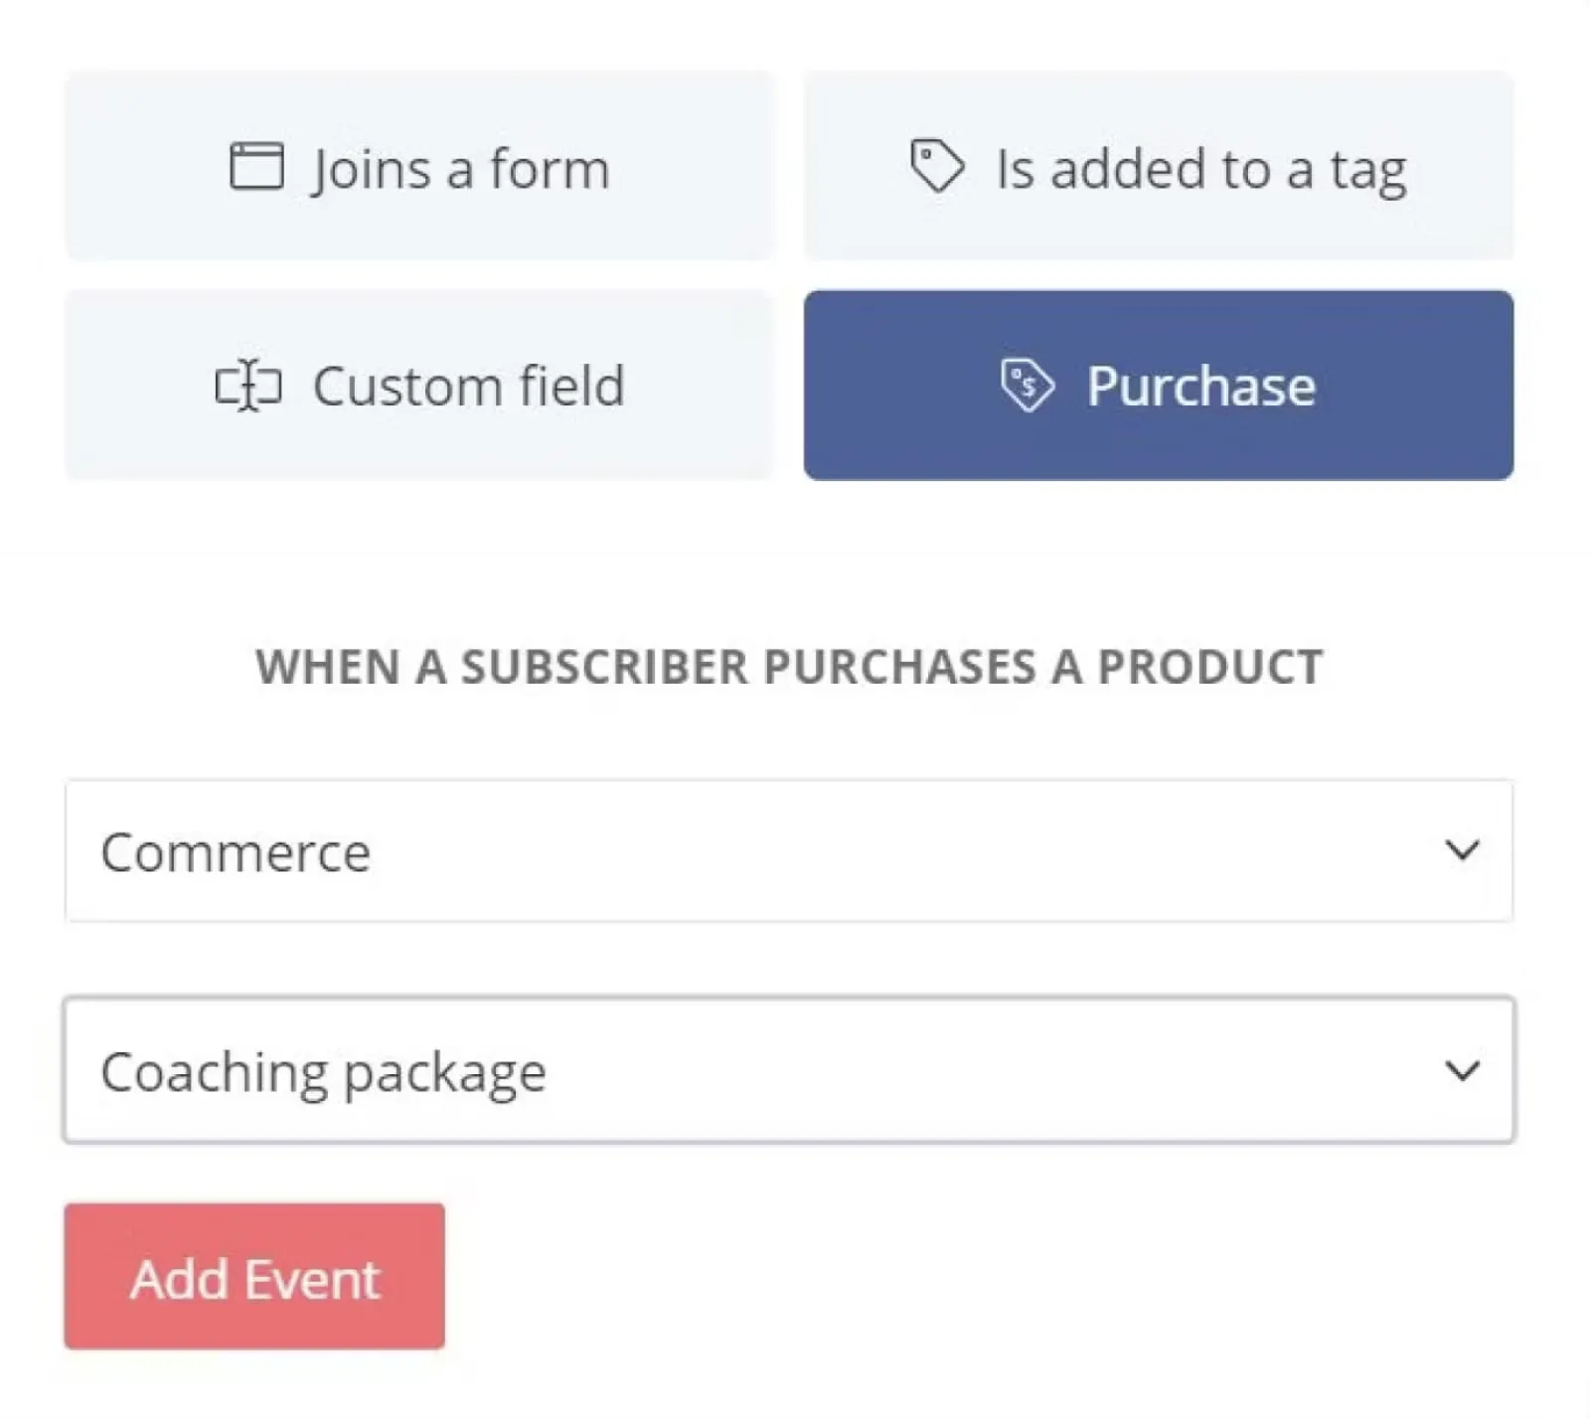Click the text-cursor icon beside Custom field
Image resolution: width=1590 pixels, height=1418 pixels.
[248, 386]
